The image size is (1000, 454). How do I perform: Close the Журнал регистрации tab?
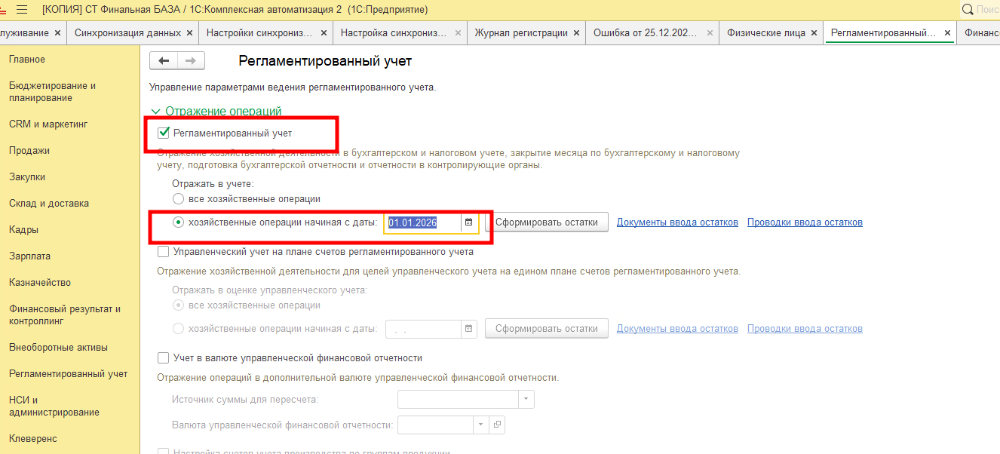tap(576, 33)
